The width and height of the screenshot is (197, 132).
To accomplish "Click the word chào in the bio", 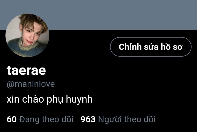I will (x=33, y=99).
